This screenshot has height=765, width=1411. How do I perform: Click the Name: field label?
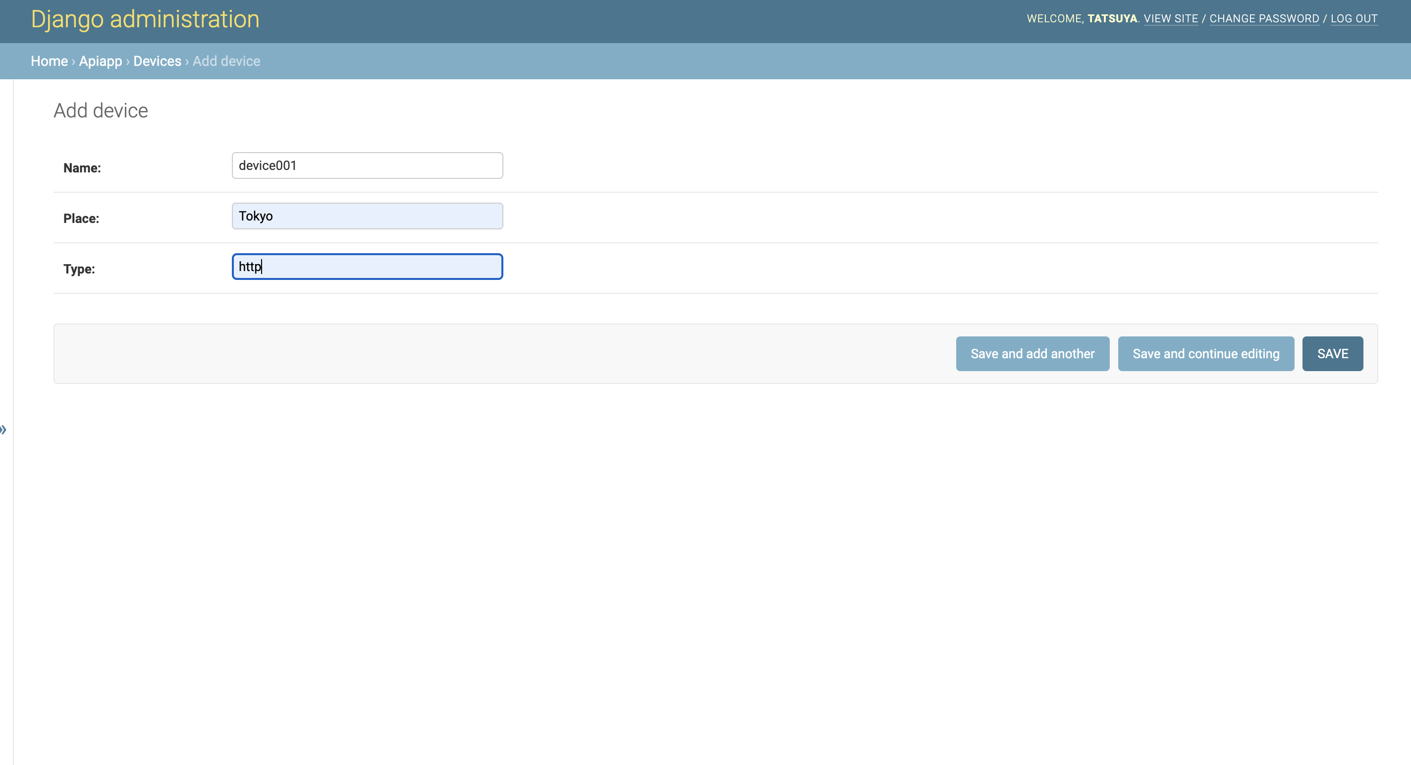click(82, 168)
